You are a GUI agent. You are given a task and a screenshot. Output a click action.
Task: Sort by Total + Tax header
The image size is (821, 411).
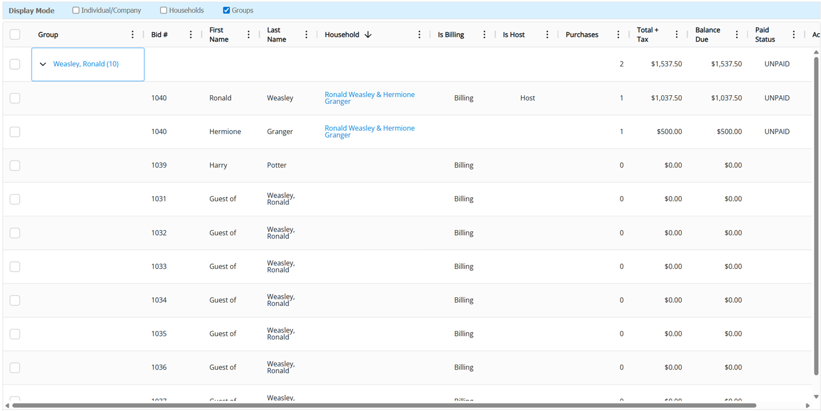coord(647,35)
